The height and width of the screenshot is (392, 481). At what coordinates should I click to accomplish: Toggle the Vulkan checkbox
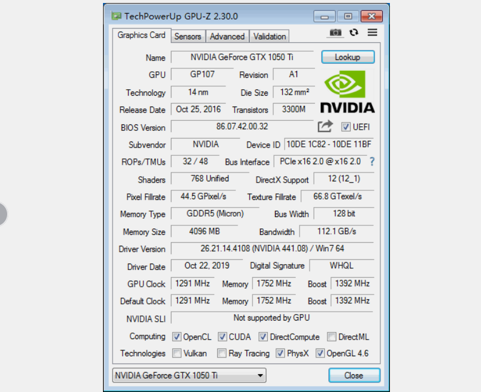176,353
